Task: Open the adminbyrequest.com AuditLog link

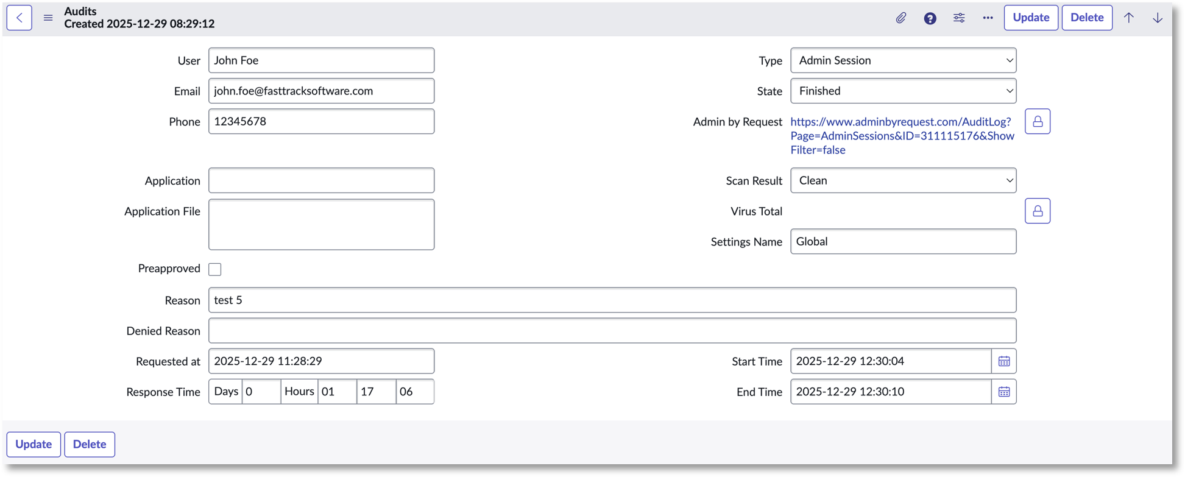Action: pyautogui.click(x=902, y=136)
